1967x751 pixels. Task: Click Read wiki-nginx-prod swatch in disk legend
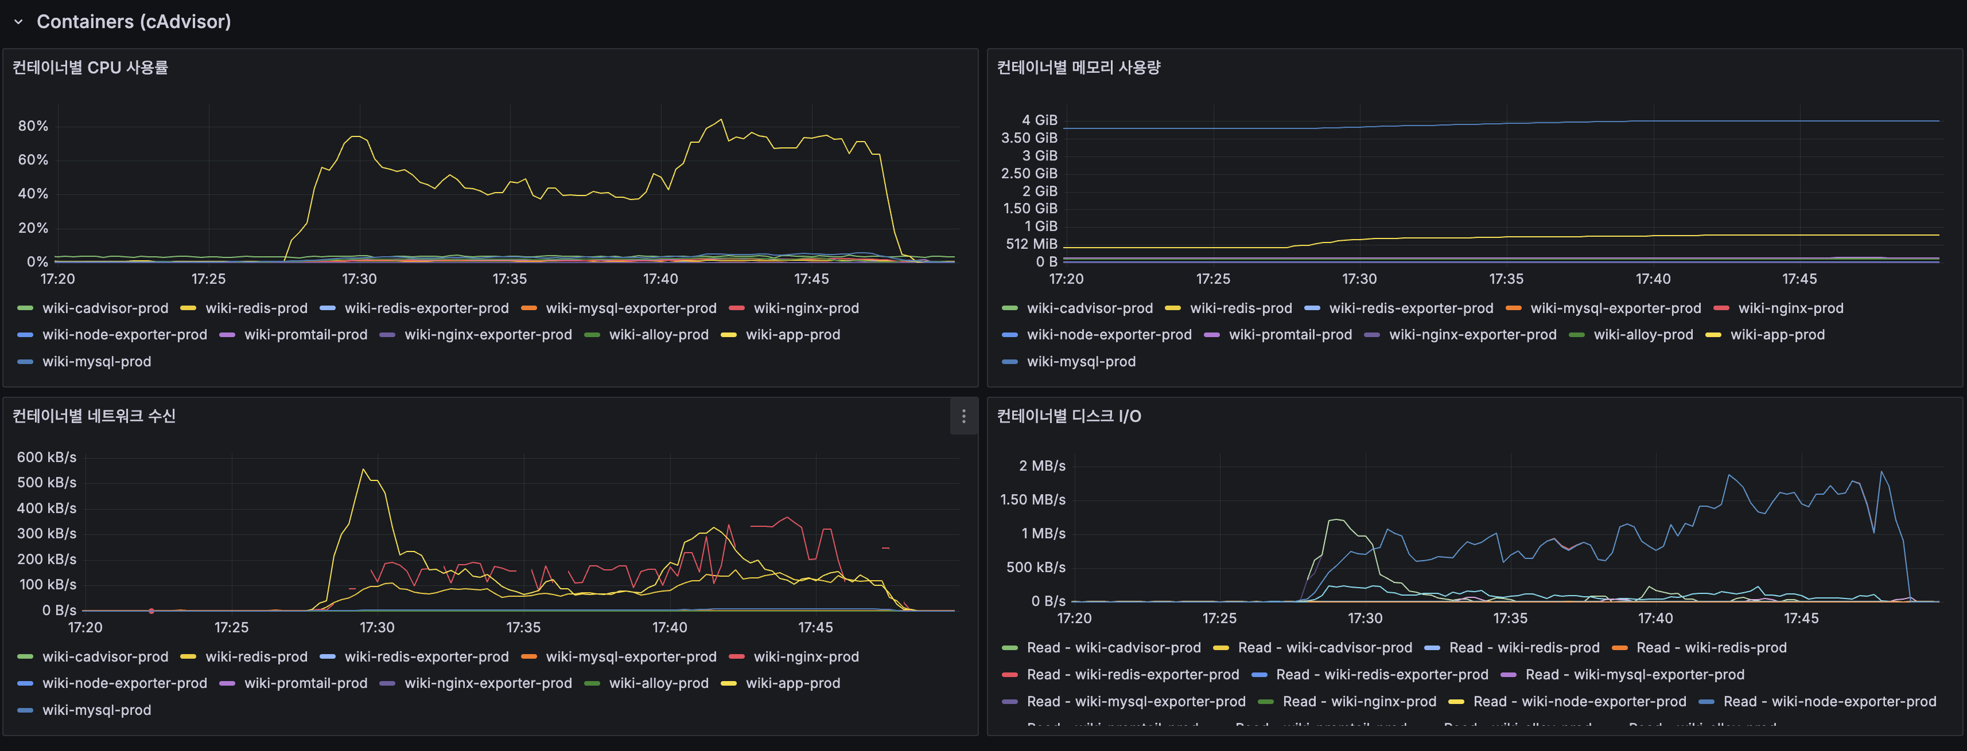1265,702
